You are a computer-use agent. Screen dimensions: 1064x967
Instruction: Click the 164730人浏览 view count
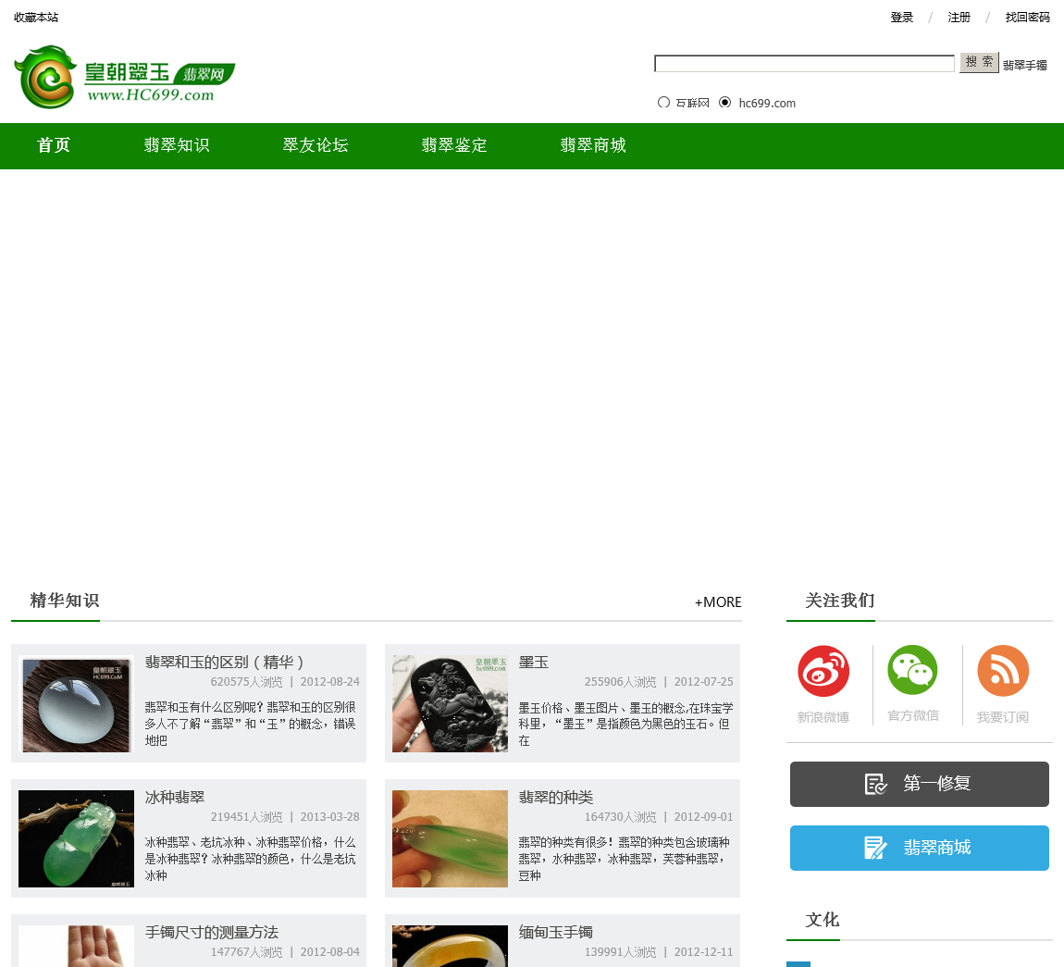(620, 817)
